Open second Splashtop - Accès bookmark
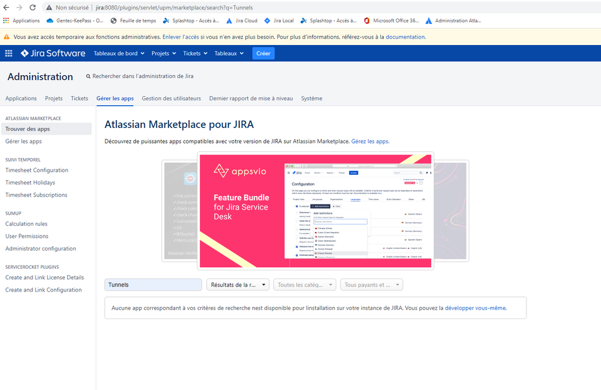The height and width of the screenshot is (390, 601). pyautogui.click(x=328, y=20)
